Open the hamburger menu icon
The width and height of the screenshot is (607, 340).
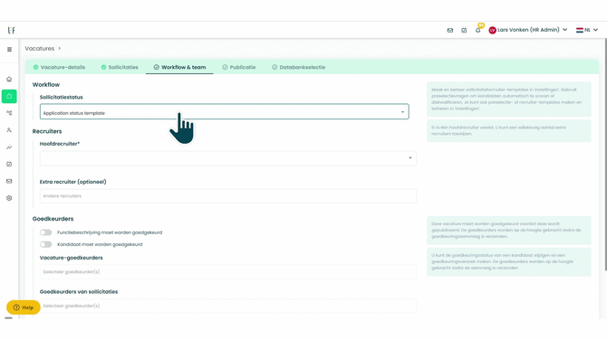[x=9, y=50]
